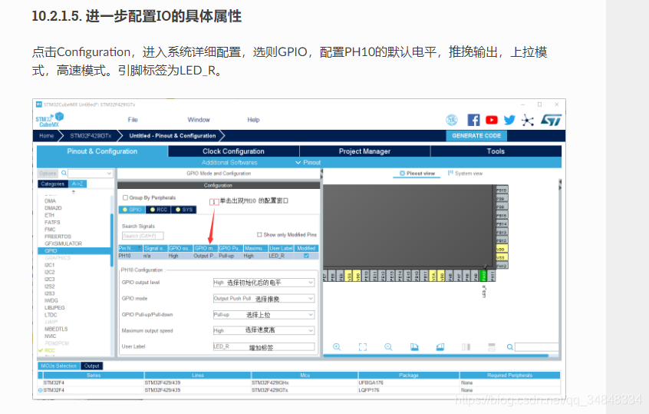649x414 pixels.
Task: Click the Search Signals input field
Action: pyautogui.click(x=143, y=236)
